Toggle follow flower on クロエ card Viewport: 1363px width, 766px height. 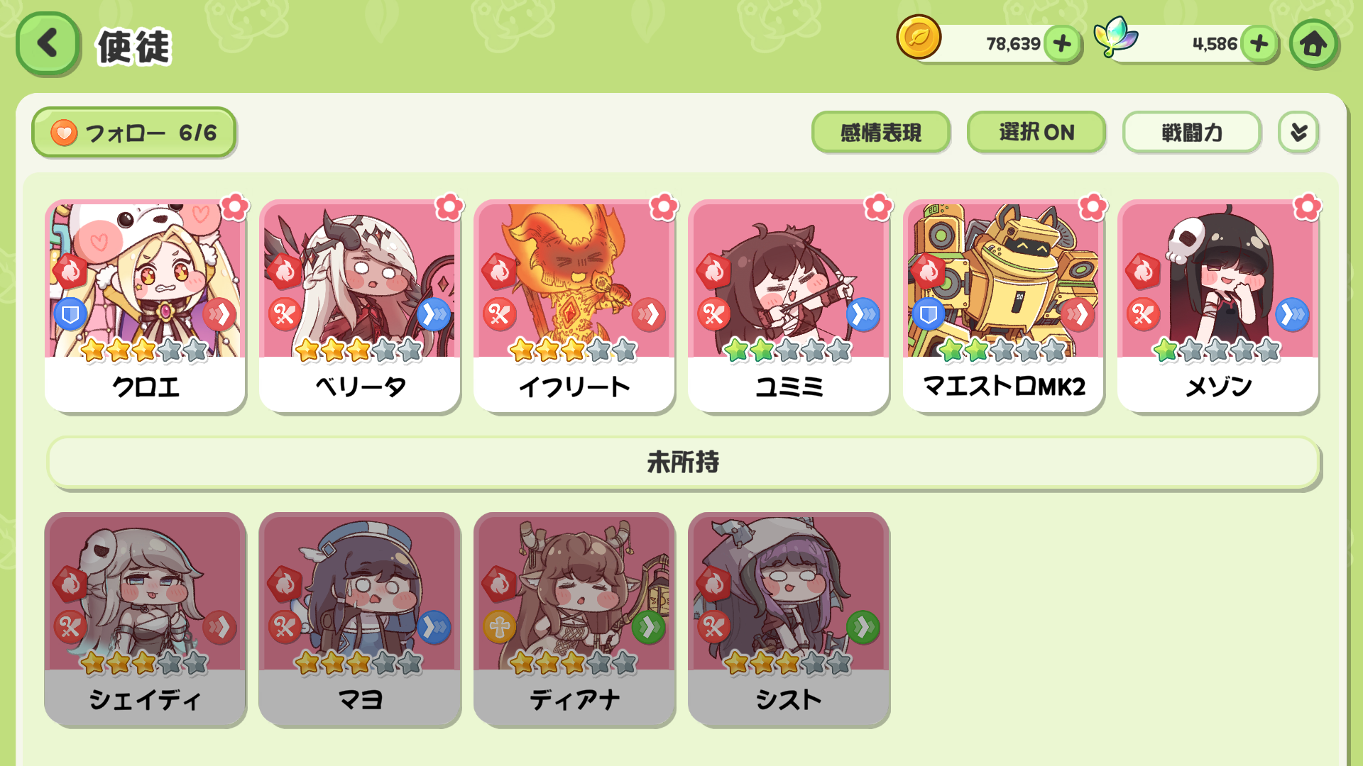[235, 207]
